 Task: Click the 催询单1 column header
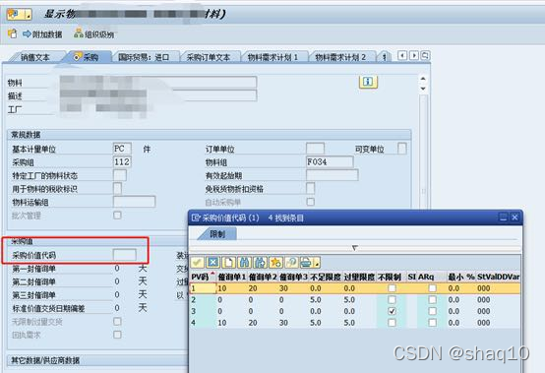(232, 277)
